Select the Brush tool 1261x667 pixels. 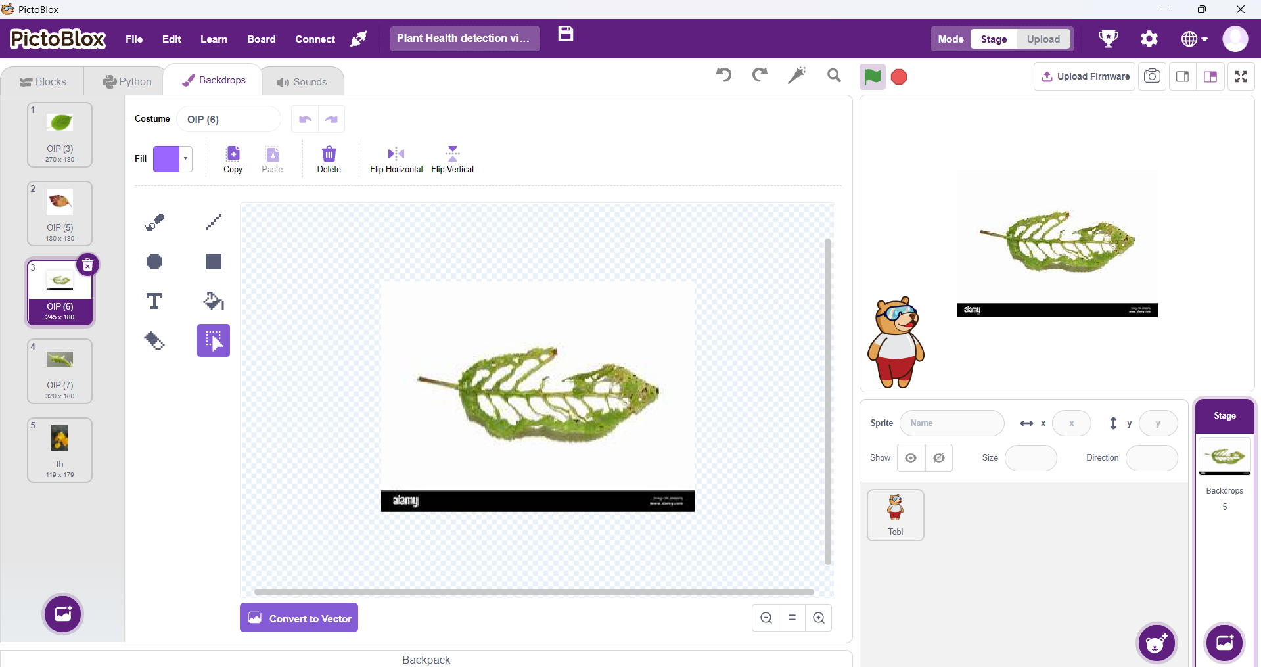tap(154, 222)
